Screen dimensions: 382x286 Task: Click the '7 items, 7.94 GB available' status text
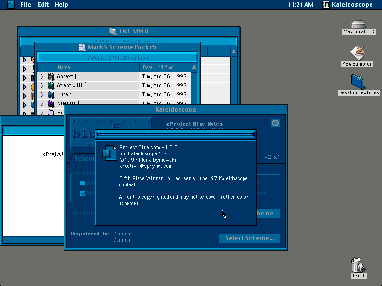[x=118, y=58]
